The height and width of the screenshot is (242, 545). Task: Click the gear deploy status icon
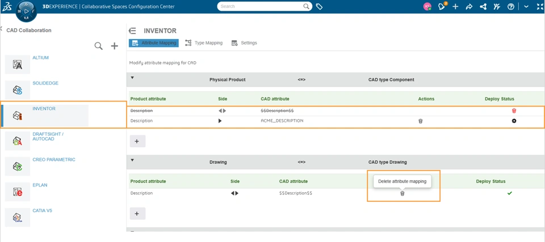[514, 121]
